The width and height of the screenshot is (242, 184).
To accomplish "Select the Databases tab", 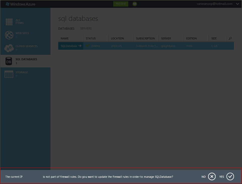I will pyautogui.click(x=66, y=29).
